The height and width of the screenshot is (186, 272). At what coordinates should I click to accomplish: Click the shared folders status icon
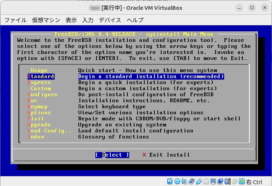point(206,181)
